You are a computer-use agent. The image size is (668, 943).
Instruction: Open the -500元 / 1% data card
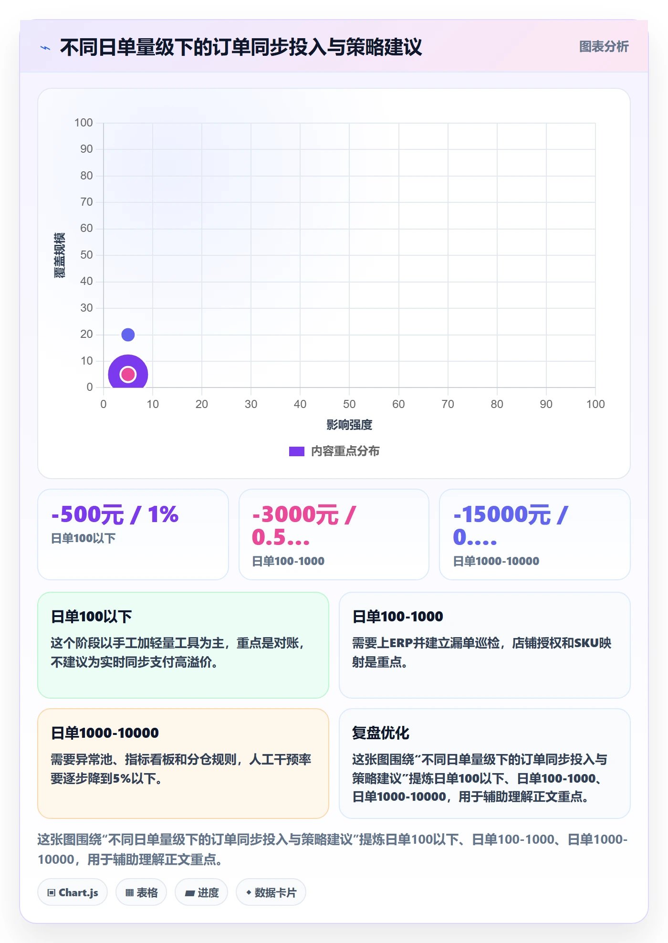[133, 534]
